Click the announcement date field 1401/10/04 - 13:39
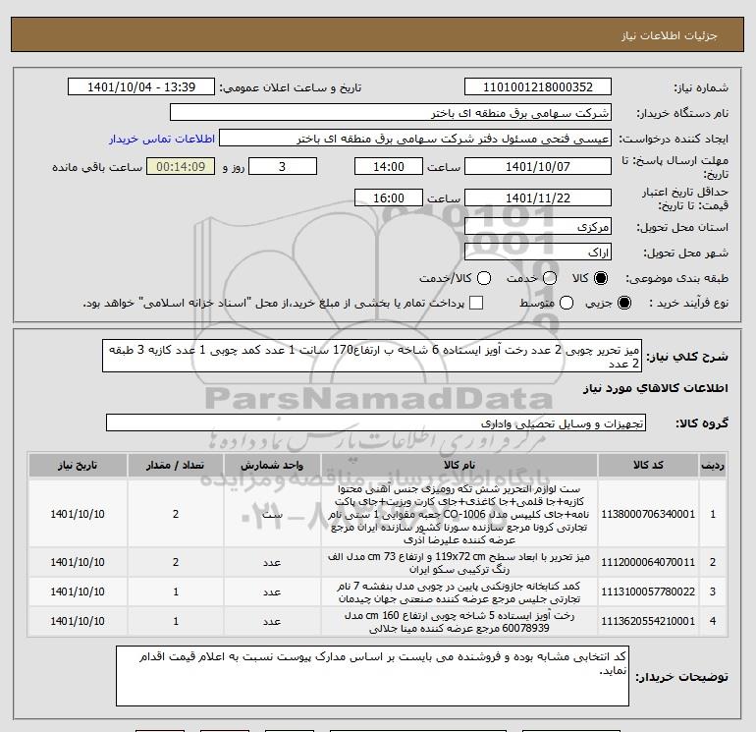This screenshot has height=732, width=756. (141, 87)
